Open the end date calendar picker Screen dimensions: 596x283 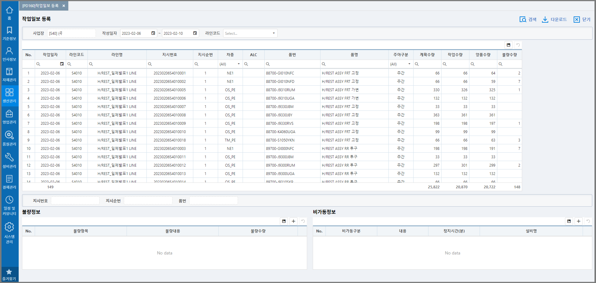pos(195,33)
